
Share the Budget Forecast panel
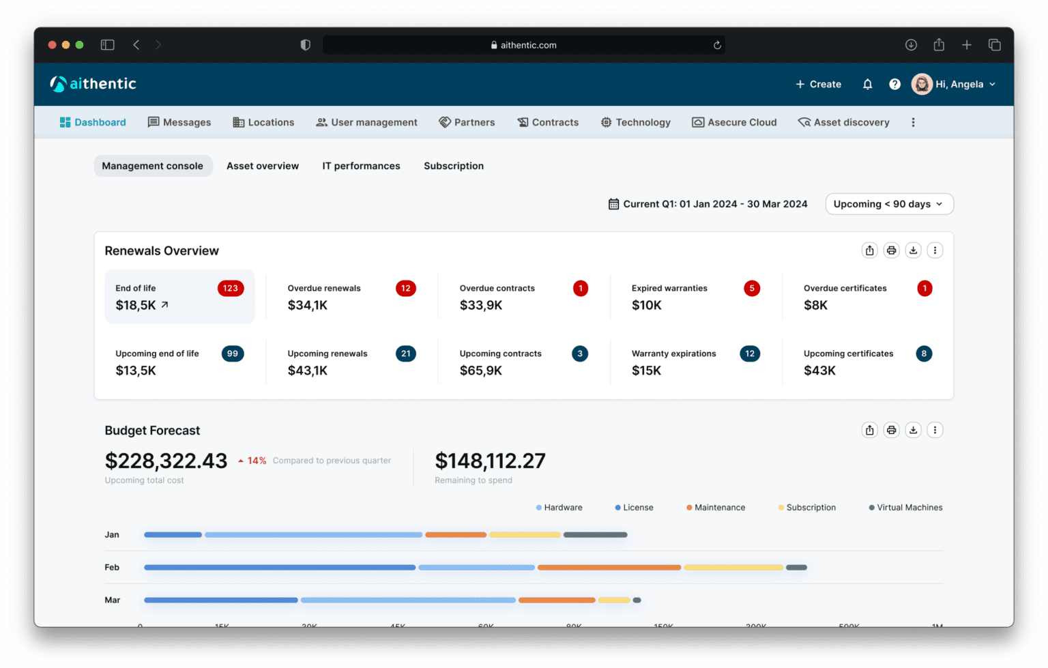coord(869,430)
